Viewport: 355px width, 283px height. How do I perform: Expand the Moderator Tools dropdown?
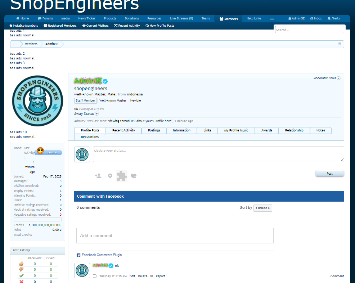[x=327, y=78]
